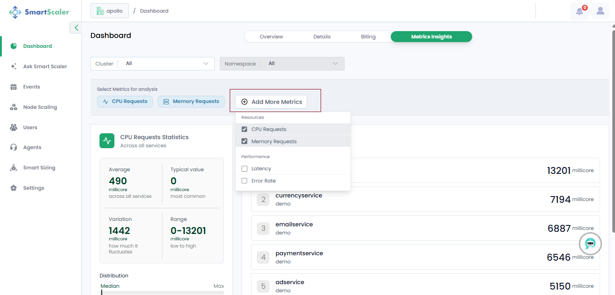
Task: Open the notifications bell icon
Action: click(x=580, y=11)
